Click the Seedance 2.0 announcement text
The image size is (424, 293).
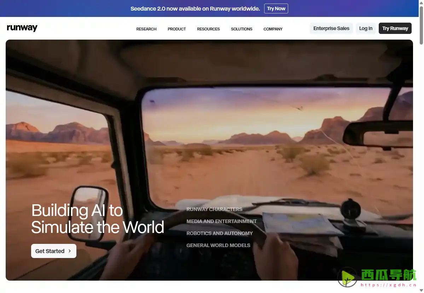point(195,8)
